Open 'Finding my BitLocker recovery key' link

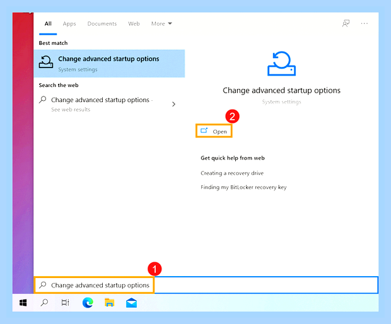[x=243, y=187]
